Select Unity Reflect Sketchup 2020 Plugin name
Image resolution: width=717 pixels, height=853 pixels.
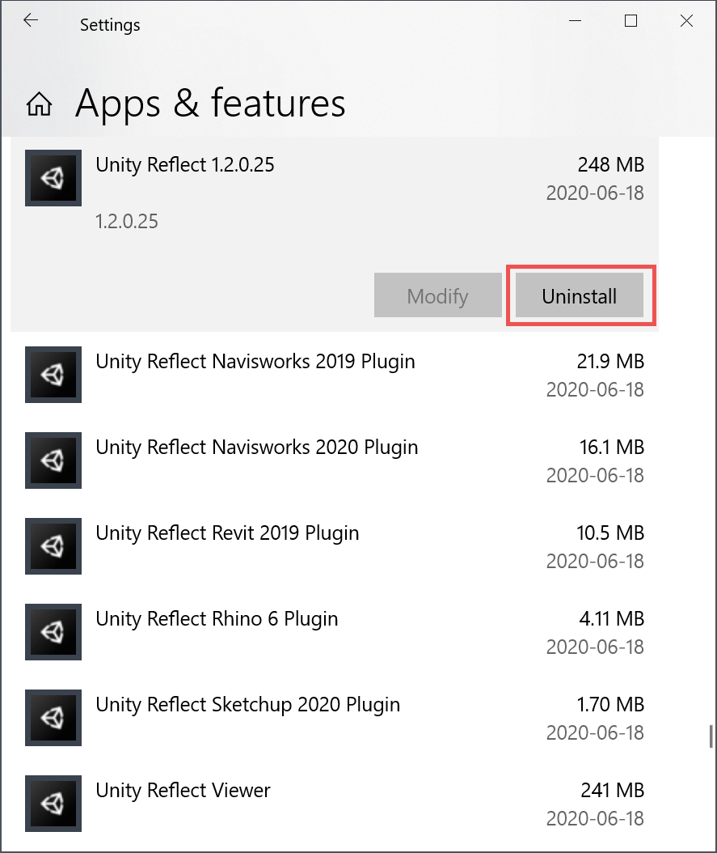coord(247,705)
